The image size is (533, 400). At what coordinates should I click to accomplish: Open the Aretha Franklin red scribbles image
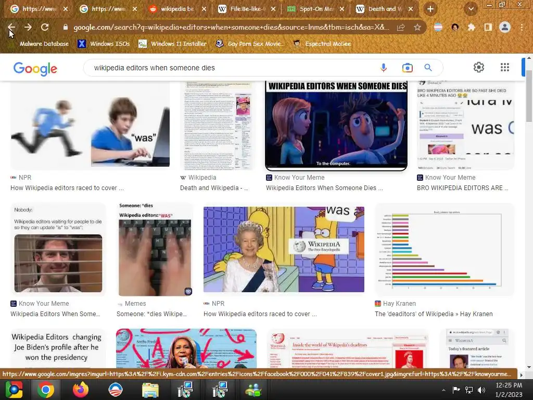coord(186,348)
